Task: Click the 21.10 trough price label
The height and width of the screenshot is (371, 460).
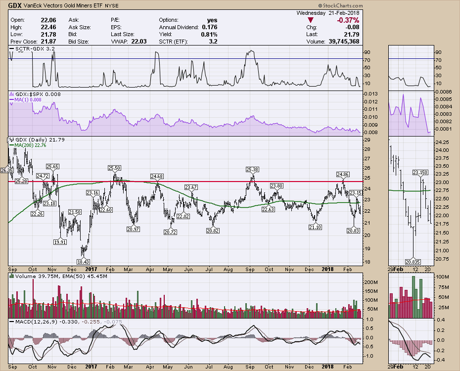Action: coord(315,227)
